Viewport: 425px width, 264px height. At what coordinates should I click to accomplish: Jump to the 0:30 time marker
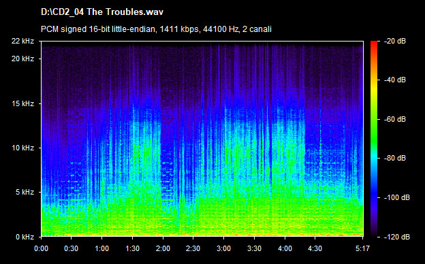click(72, 248)
